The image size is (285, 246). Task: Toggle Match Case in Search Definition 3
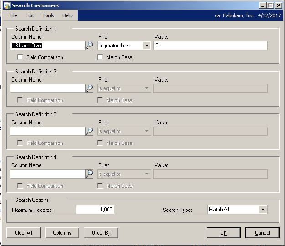click(100, 143)
